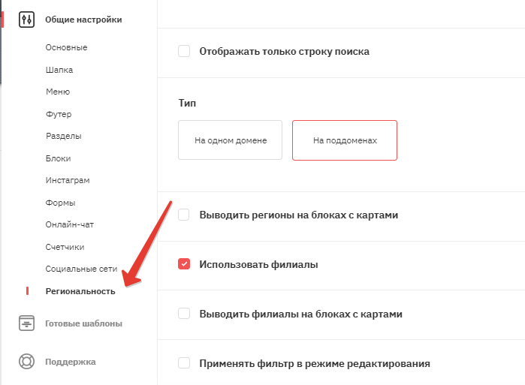Open 'Социальные сети' settings
525x385 pixels.
(81, 269)
